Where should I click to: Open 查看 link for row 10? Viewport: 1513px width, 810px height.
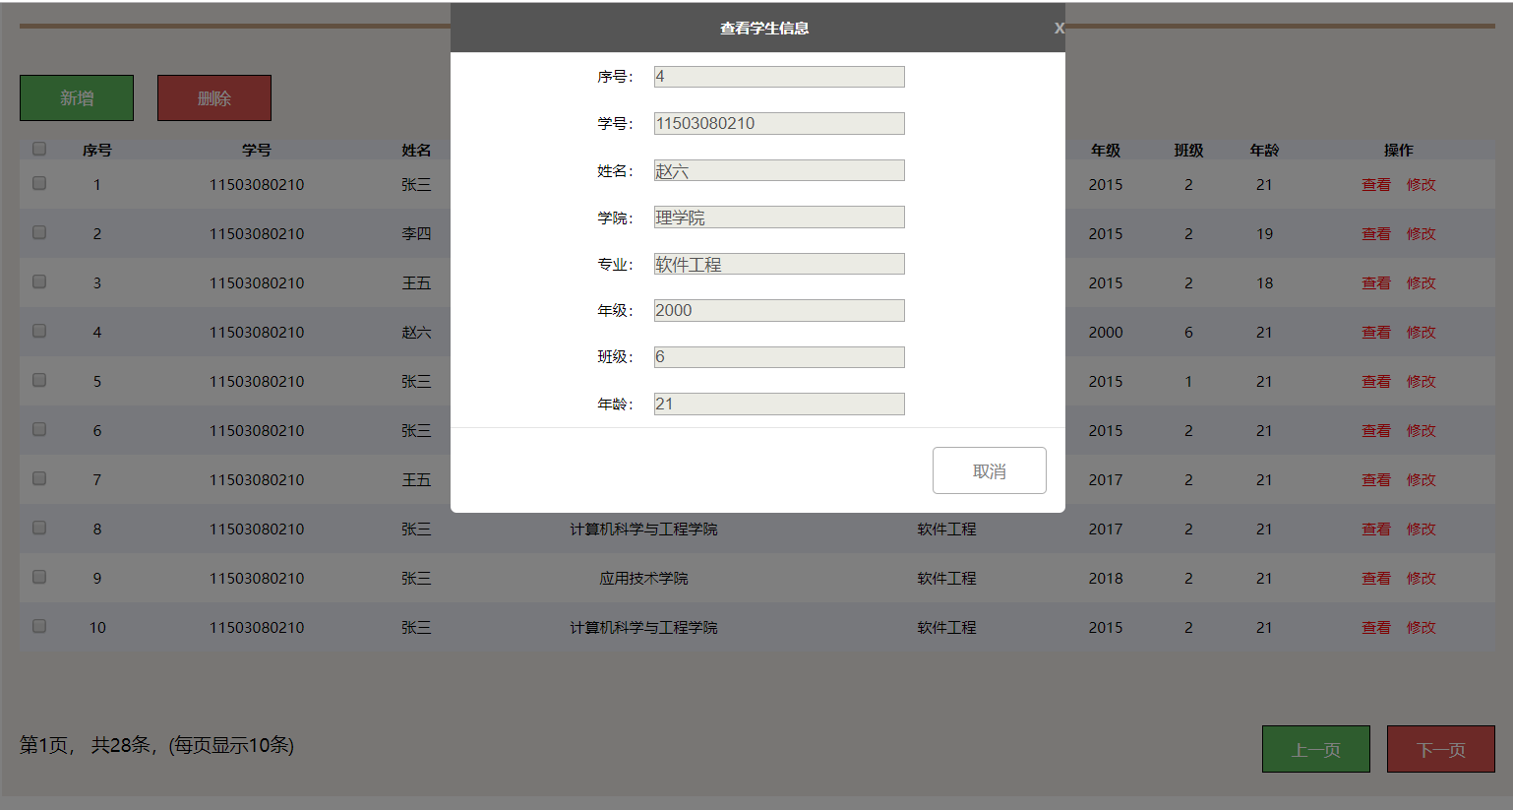1376,628
